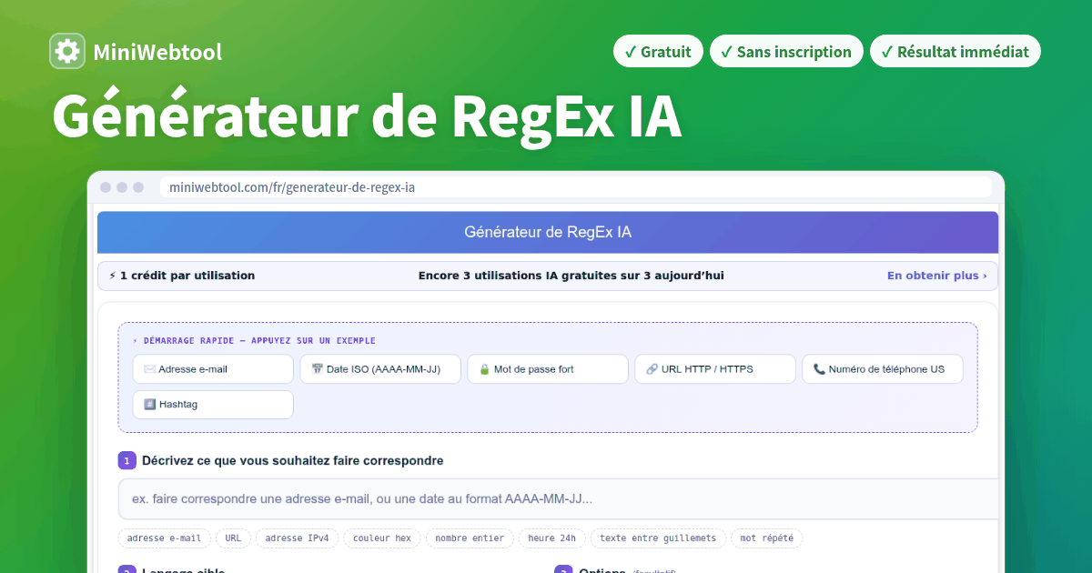Insert the URL suggestion chip
The width and height of the screenshot is (1092, 573).
coord(233,538)
